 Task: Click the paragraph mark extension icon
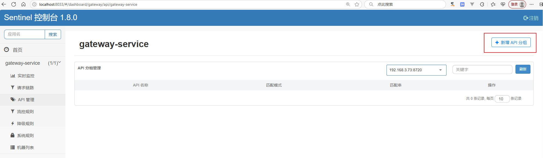pos(452,4)
